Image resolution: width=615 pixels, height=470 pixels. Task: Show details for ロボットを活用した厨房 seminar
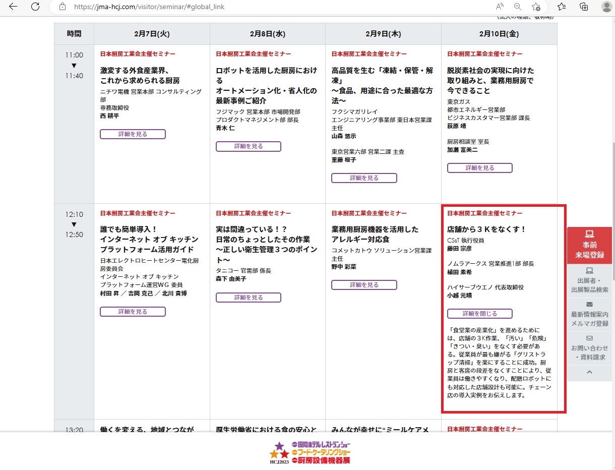click(249, 146)
